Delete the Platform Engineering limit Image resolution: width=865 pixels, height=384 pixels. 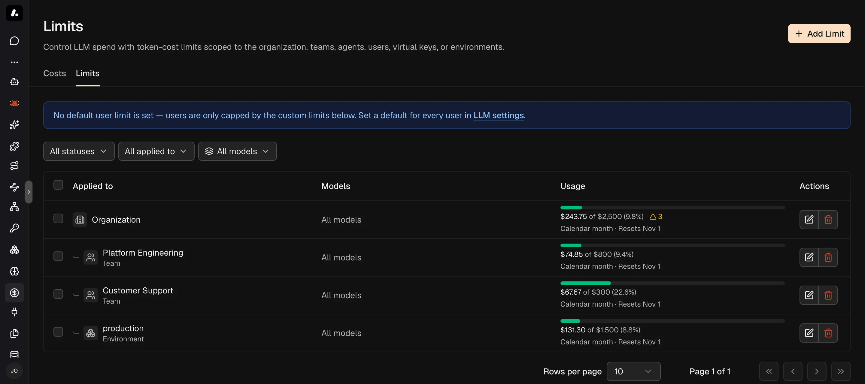point(828,258)
